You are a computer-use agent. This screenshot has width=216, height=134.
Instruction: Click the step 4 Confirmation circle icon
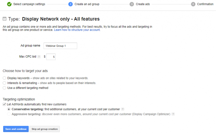193,4
